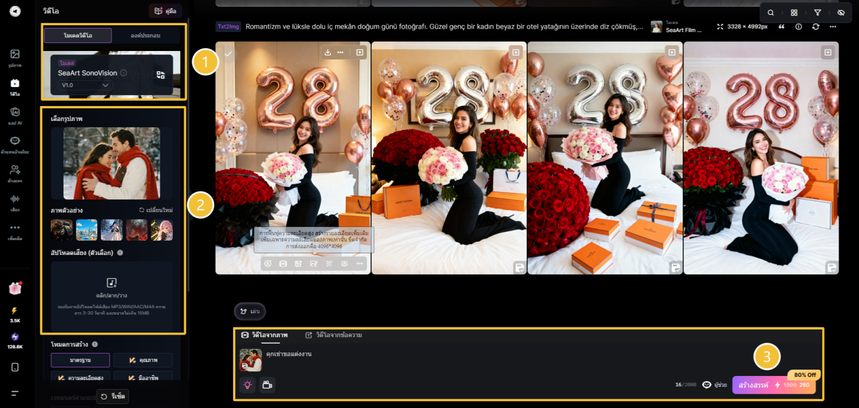Viewport: 859px width, 408px height.
Task: Click the camera icon in the prompt panel
Action: [x=267, y=385]
